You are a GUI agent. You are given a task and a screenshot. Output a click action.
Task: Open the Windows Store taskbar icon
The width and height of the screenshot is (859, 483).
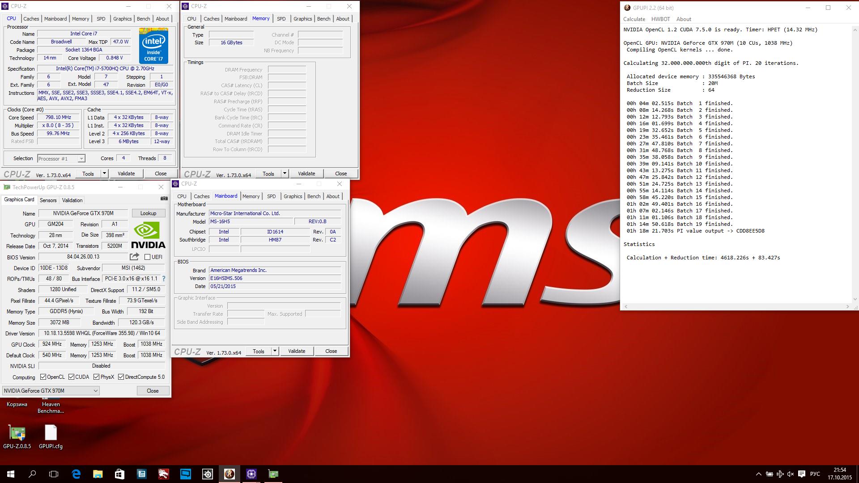[x=119, y=474]
